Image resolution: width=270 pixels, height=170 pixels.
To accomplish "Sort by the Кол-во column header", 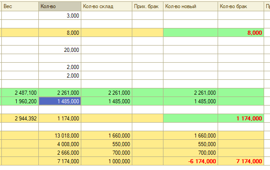I will pyautogui.click(x=60, y=6).
